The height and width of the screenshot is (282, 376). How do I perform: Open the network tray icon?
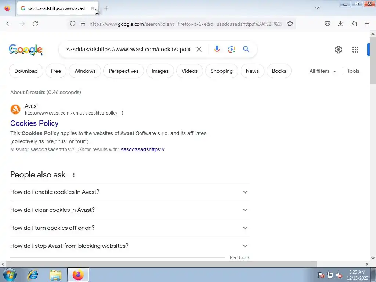coord(330,275)
